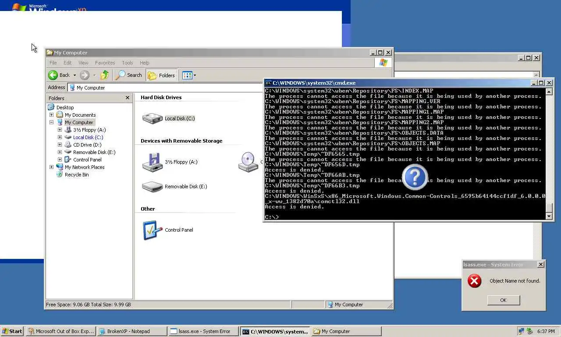Viewport: 561px width, 337px height.
Task: Click cmd window scroll down arrow
Action: 549,216
